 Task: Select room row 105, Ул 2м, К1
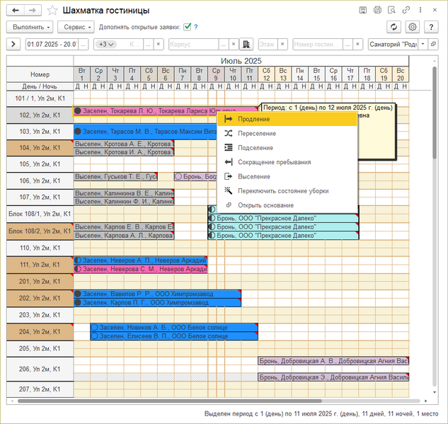click(40, 164)
